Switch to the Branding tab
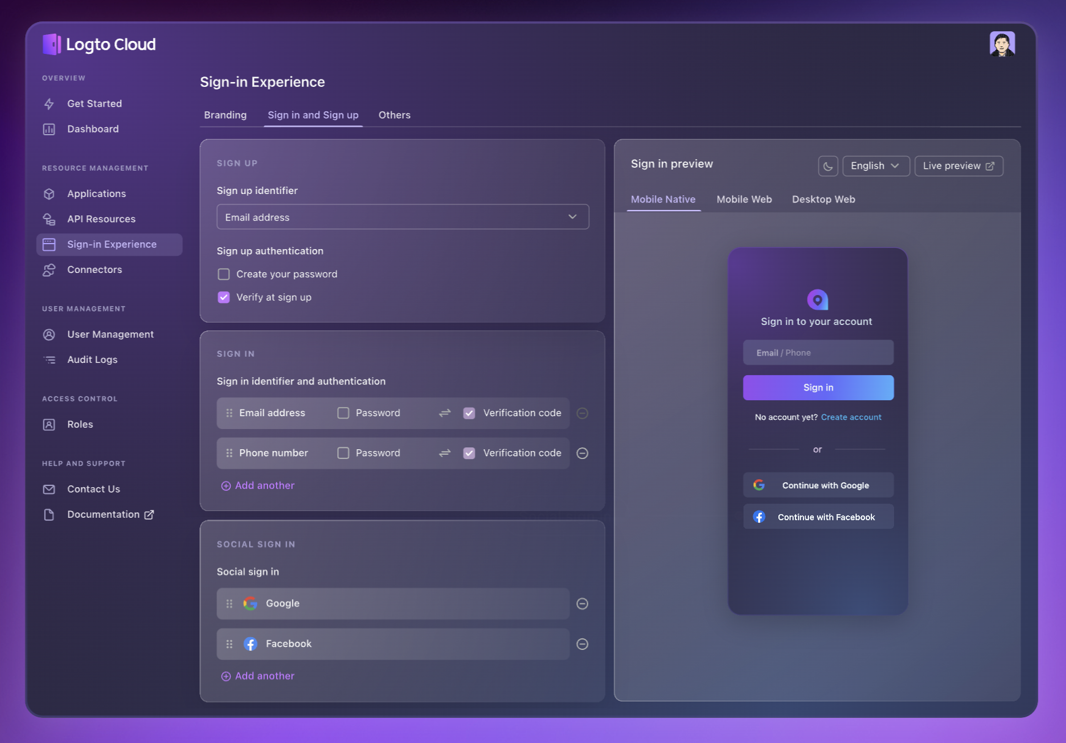 [225, 115]
